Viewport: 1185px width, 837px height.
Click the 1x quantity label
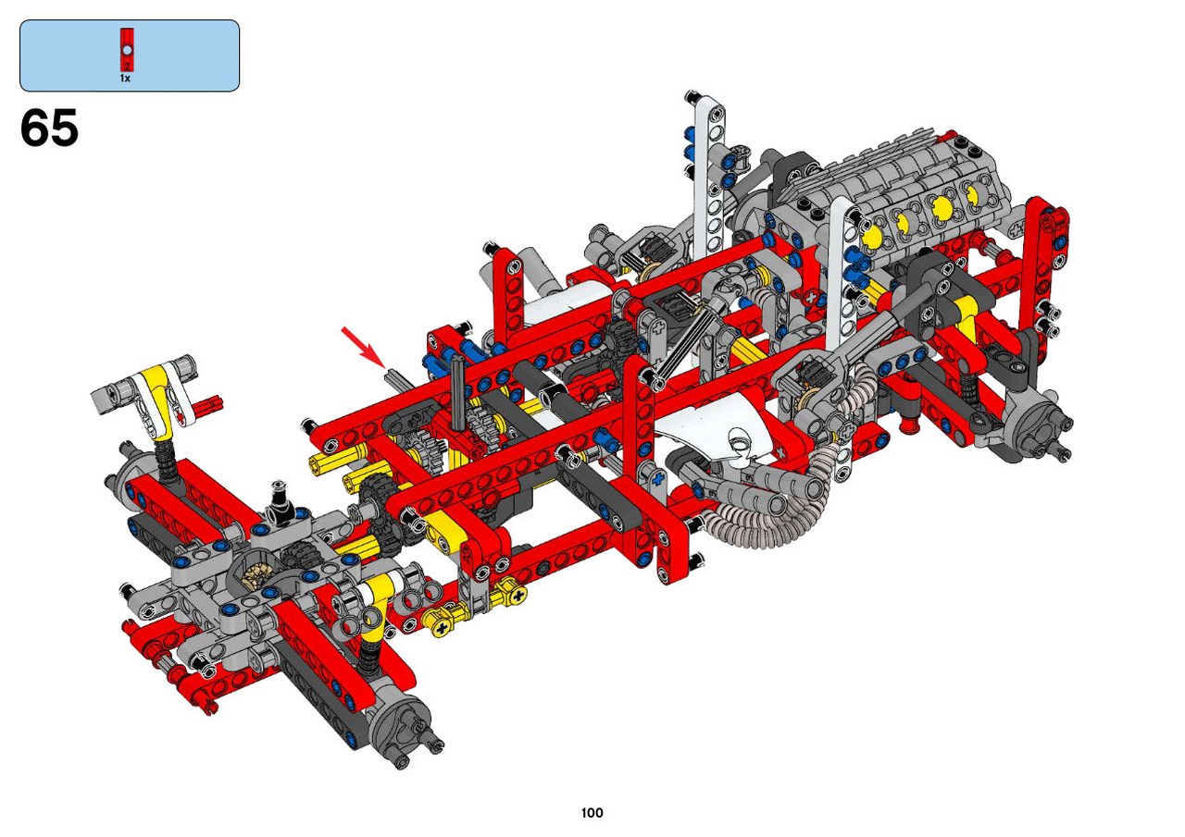[x=125, y=80]
